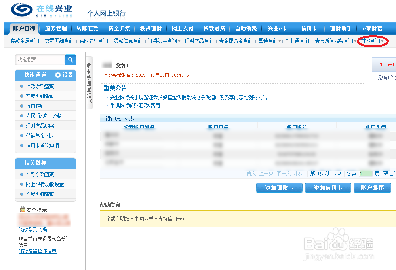Click the functions search input field
Viewport: 396px width, 270px height.
[40, 60]
